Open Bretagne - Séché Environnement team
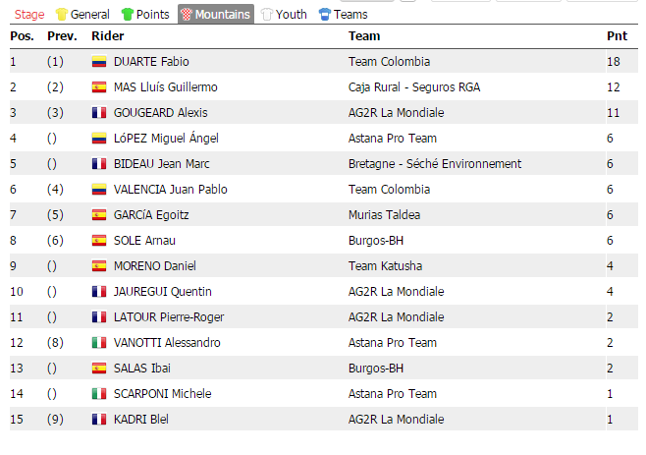646x455 pixels. tap(435, 164)
